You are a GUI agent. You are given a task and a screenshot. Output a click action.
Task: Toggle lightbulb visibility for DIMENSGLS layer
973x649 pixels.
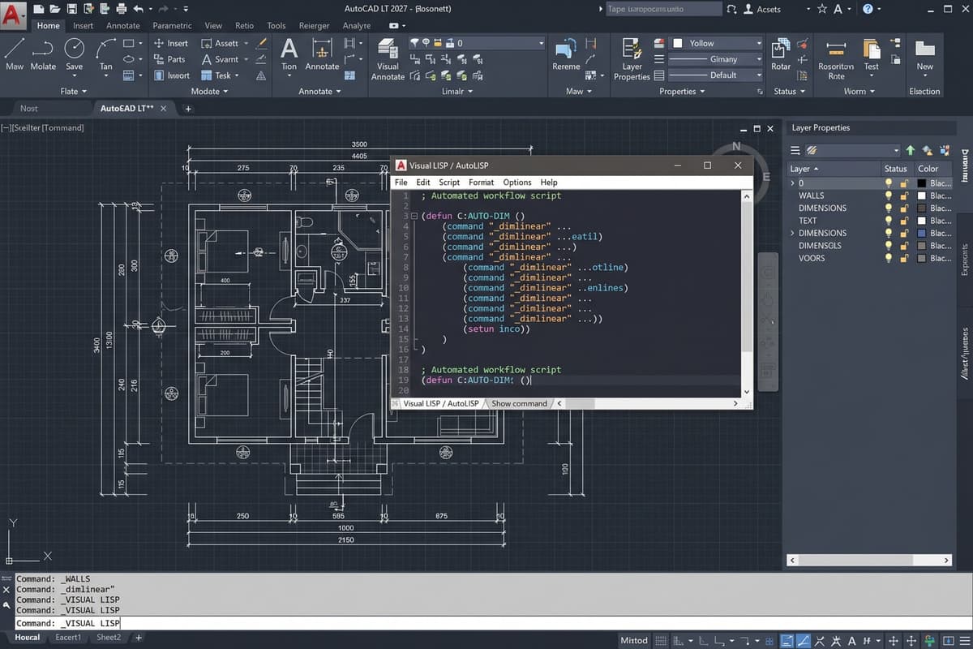pyautogui.click(x=889, y=246)
